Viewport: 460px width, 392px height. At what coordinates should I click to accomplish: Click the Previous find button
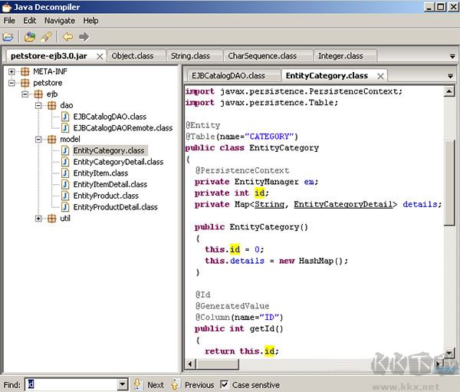coord(199,385)
